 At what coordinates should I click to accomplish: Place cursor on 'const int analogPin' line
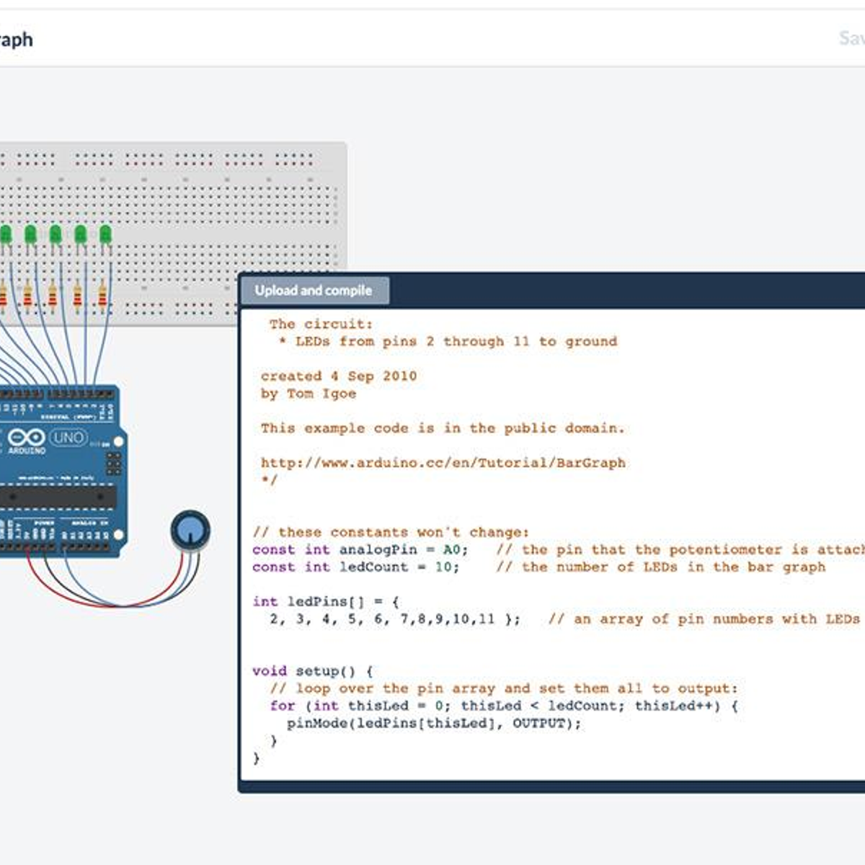pyautogui.click(x=360, y=549)
